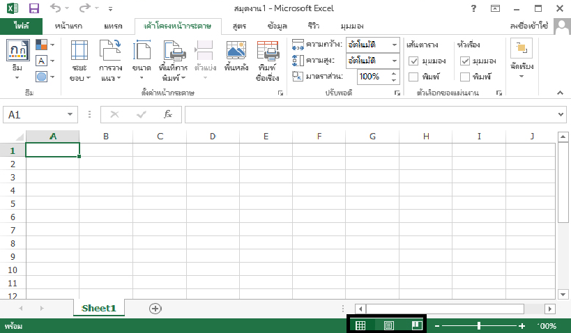Expand the Width (ความกว้าง) dropdown
Screen dimensions: 571x333
click(x=394, y=45)
